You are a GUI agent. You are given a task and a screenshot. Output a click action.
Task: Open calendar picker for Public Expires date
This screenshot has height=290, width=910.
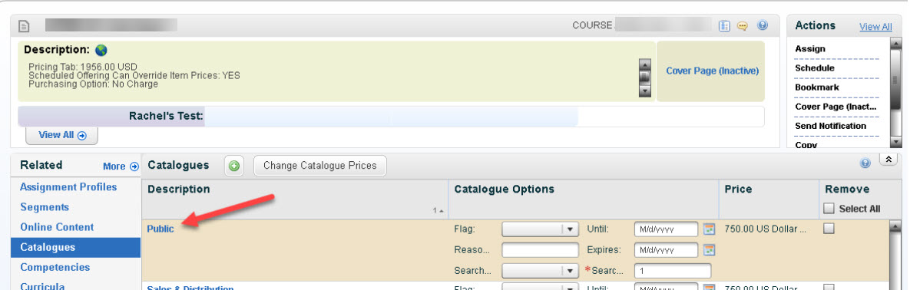pyautogui.click(x=709, y=250)
